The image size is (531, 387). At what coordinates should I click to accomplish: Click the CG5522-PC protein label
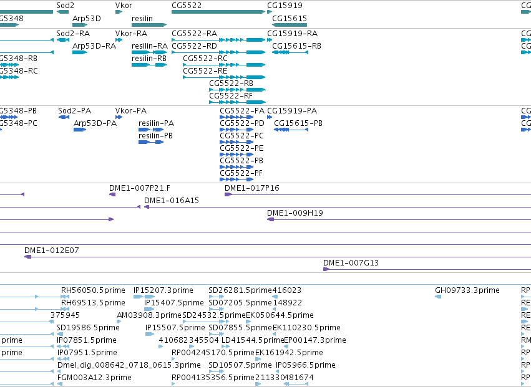coord(242,136)
